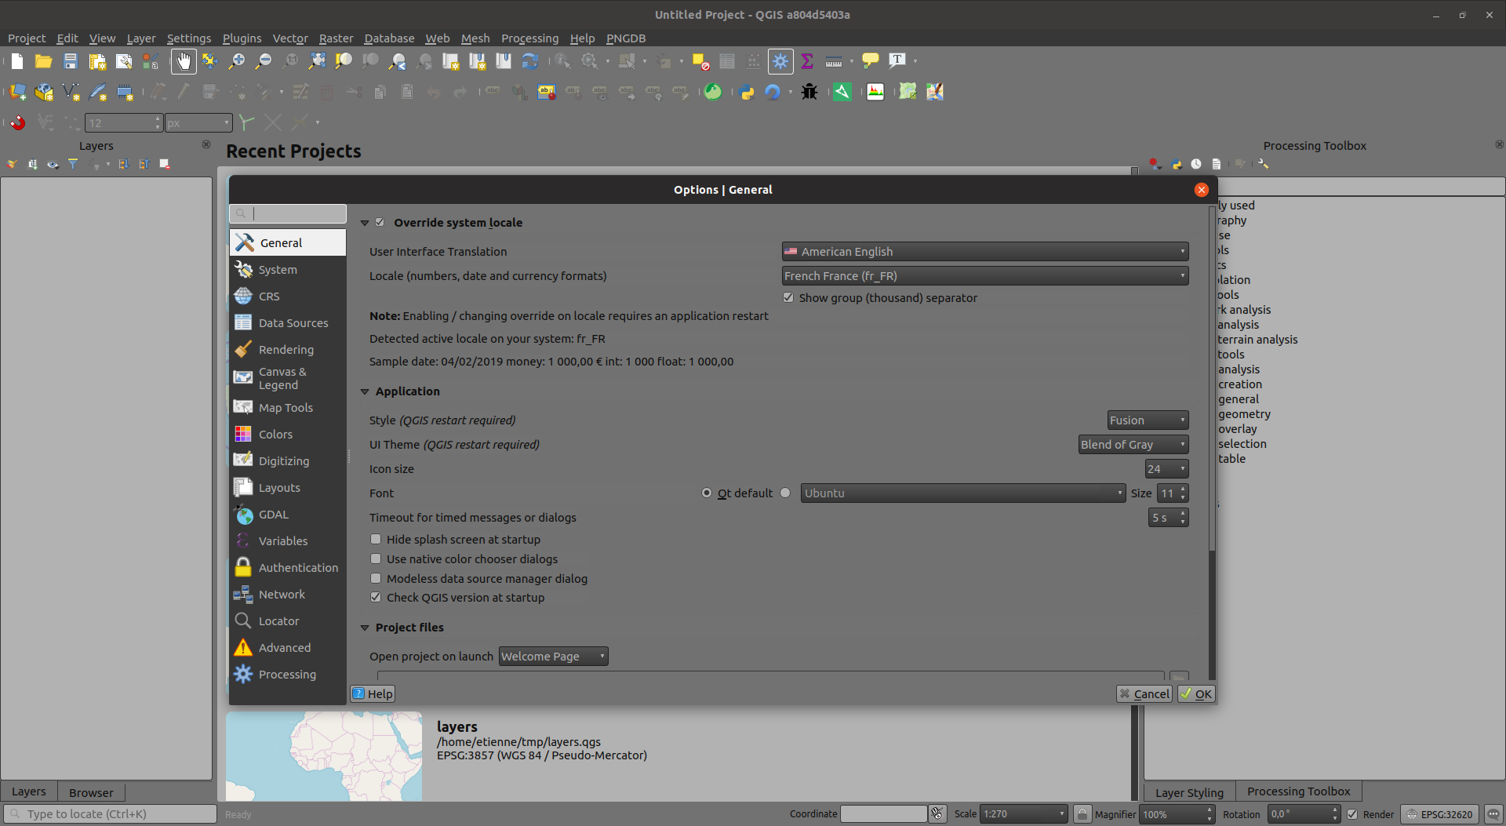Uncheck Check QGIS version at startup

376,598
